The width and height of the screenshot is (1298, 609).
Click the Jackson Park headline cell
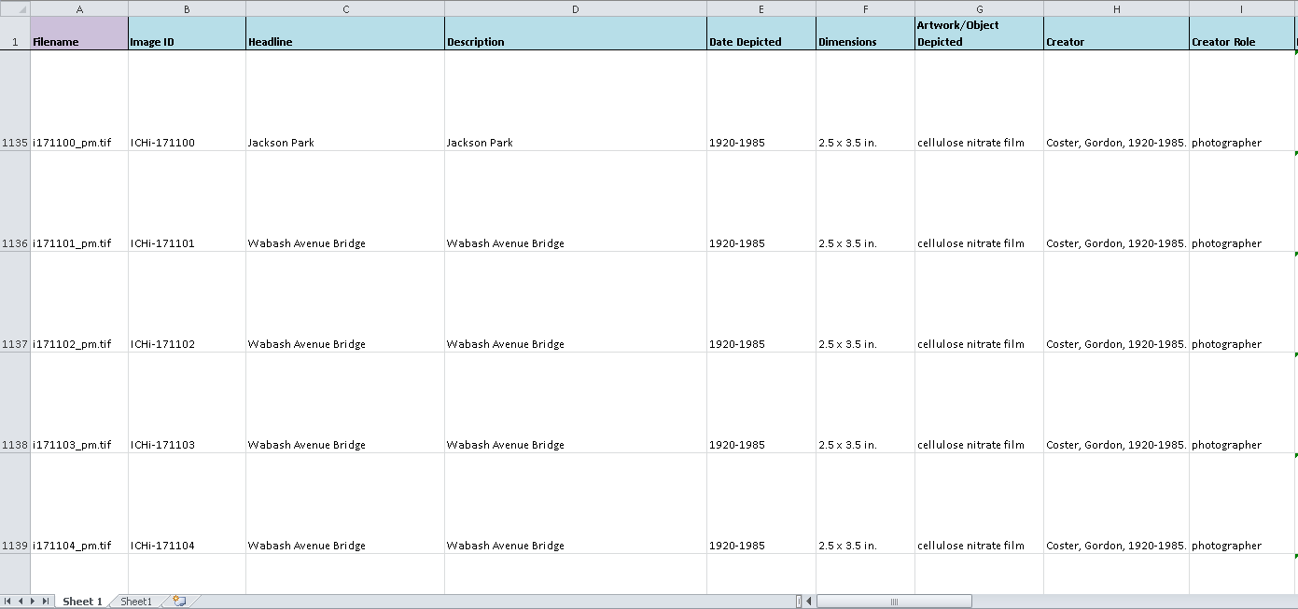point(345,143)
